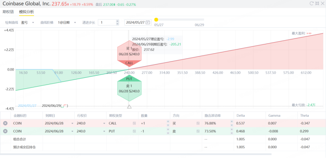Collapse the window with the shrink arrows icon
The height and width of the screenshot is (158, 326).
pyautogui.click(x=317, y=3)
